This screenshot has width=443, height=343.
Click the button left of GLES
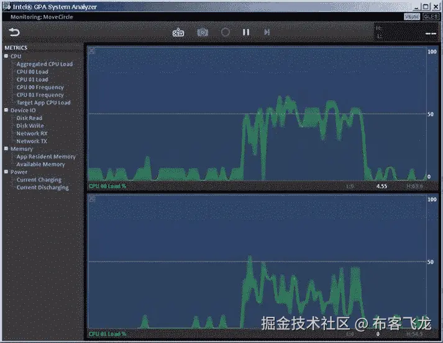coord(412,17)
